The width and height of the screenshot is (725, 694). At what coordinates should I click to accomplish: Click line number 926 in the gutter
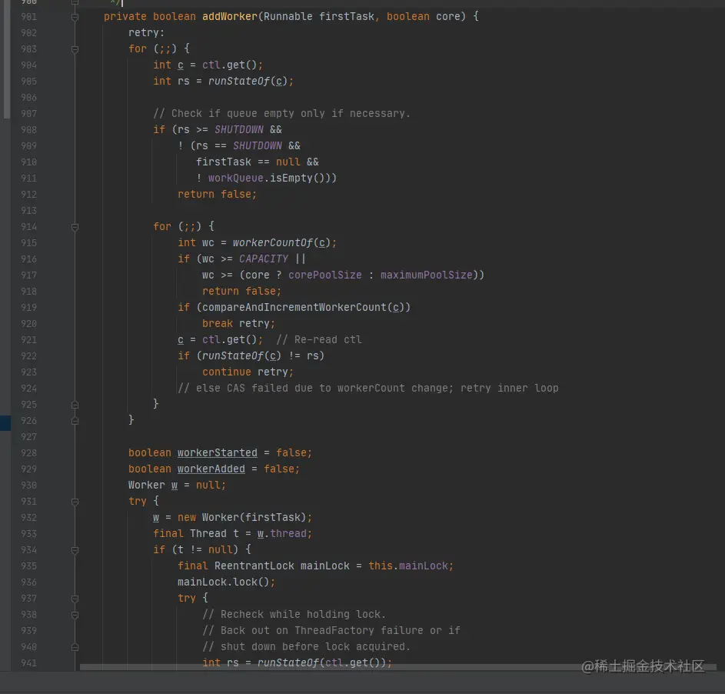(x=28, y=421)
